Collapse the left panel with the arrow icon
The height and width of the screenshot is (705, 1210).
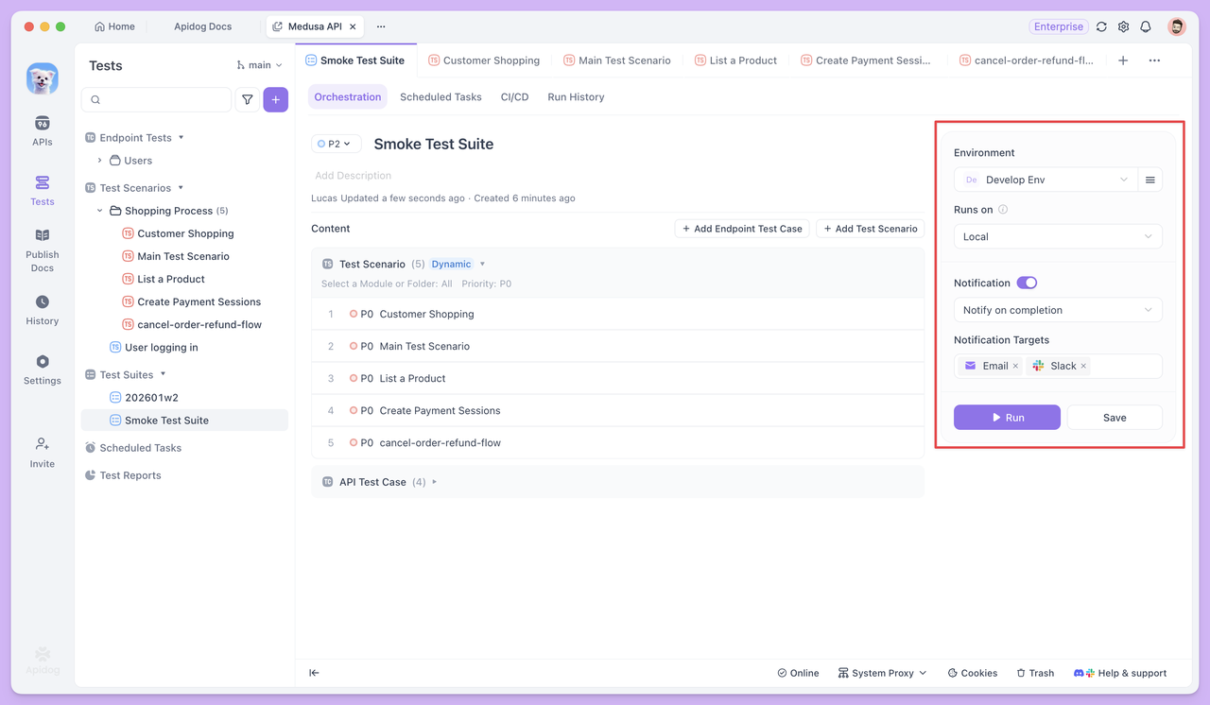coord(314,672)
